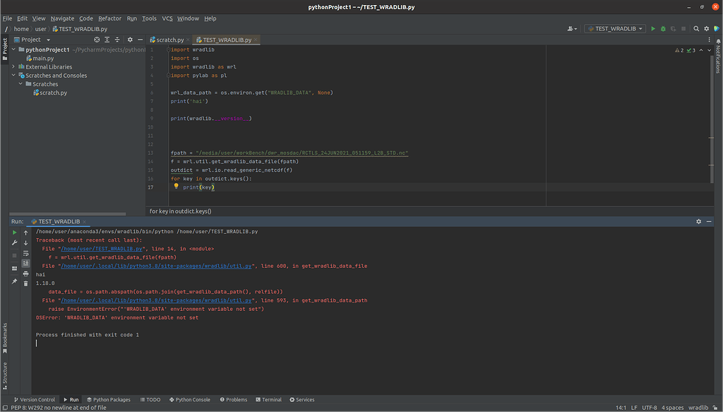Switch to the scratch.py editor tab
The width and height of the screenshot is (723, 412).
[x=169, y=40]
